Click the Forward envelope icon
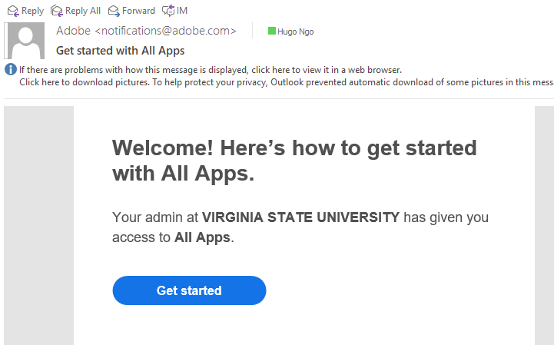 click(x=114, y=12)
